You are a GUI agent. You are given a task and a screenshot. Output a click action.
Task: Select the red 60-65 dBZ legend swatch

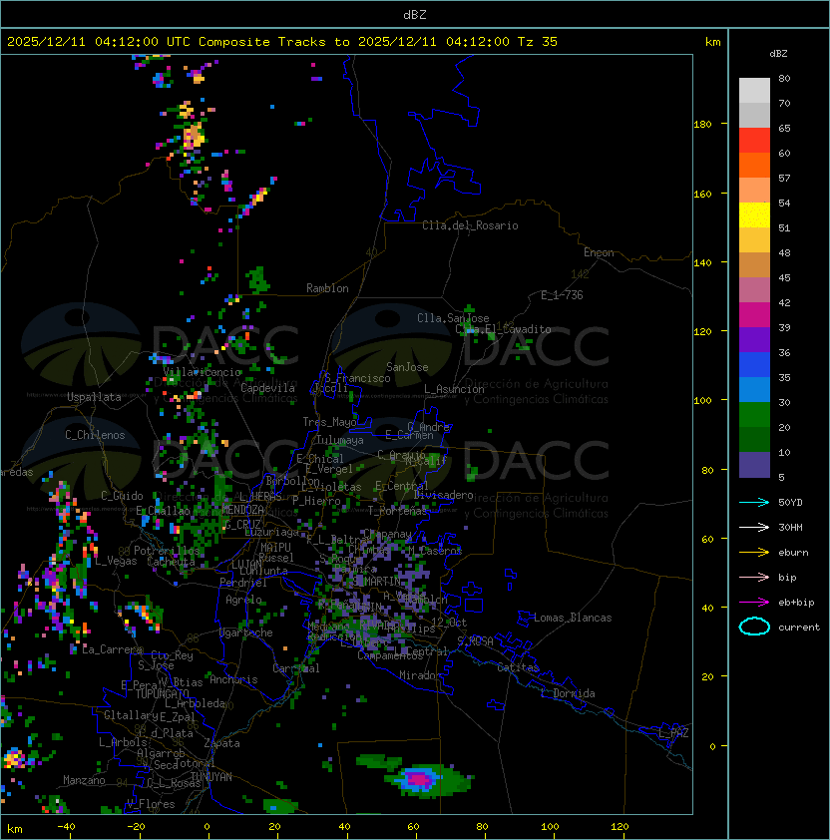[x=754, y=141]
